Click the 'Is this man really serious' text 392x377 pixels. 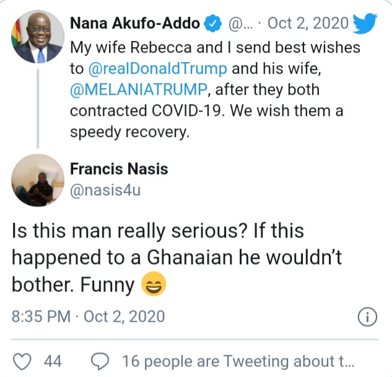(158, 231)
